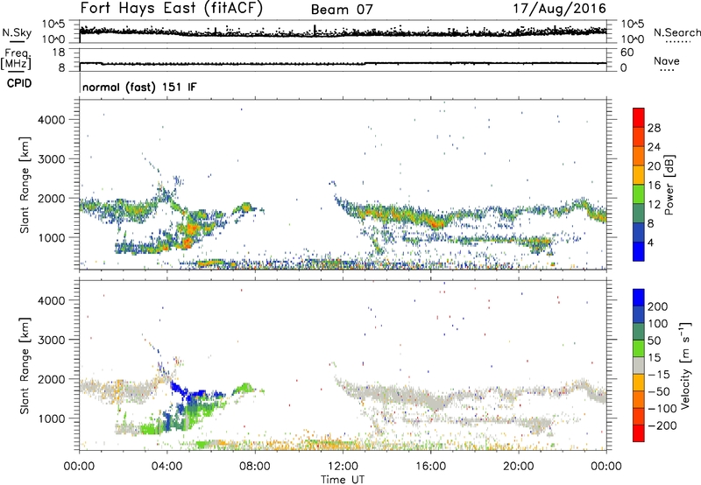Click the 'normal (fast) 151 IF' text
This screenshot has width=701, height=485.
click(139, 87)
